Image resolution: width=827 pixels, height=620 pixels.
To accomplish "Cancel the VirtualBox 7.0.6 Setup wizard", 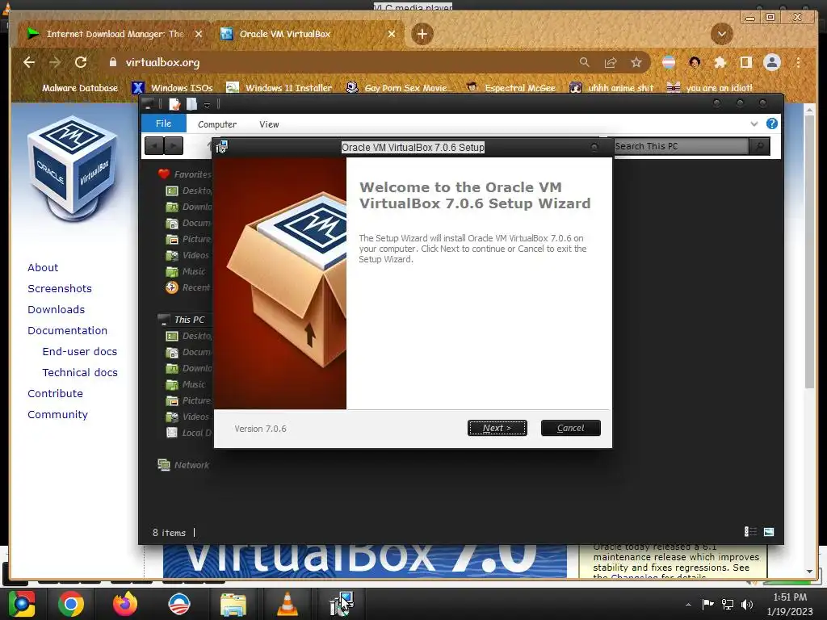I will coord(571,428).
